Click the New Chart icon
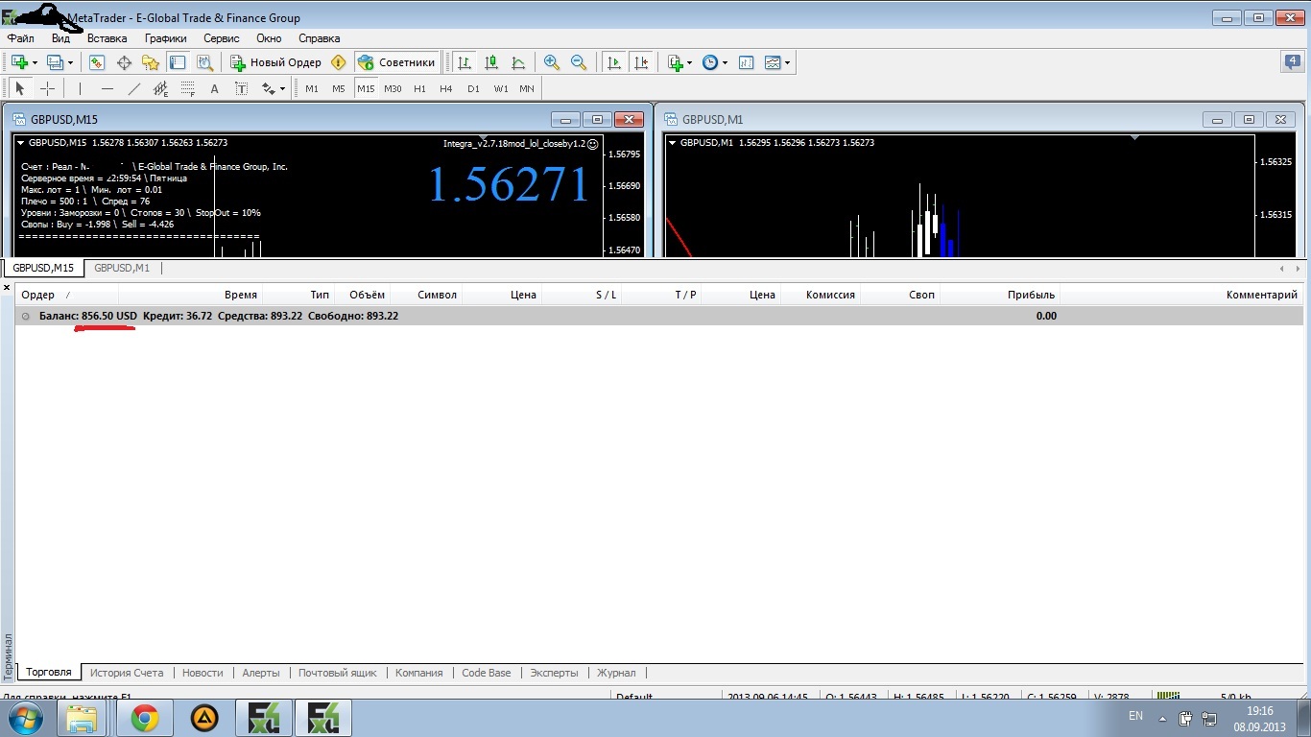This screenshot has height=737, width=1311. pyautogui.click(x=19, y=62)
